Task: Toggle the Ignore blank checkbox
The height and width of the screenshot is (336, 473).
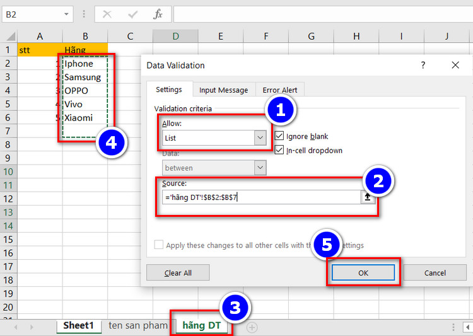Action: pos(279,136)
